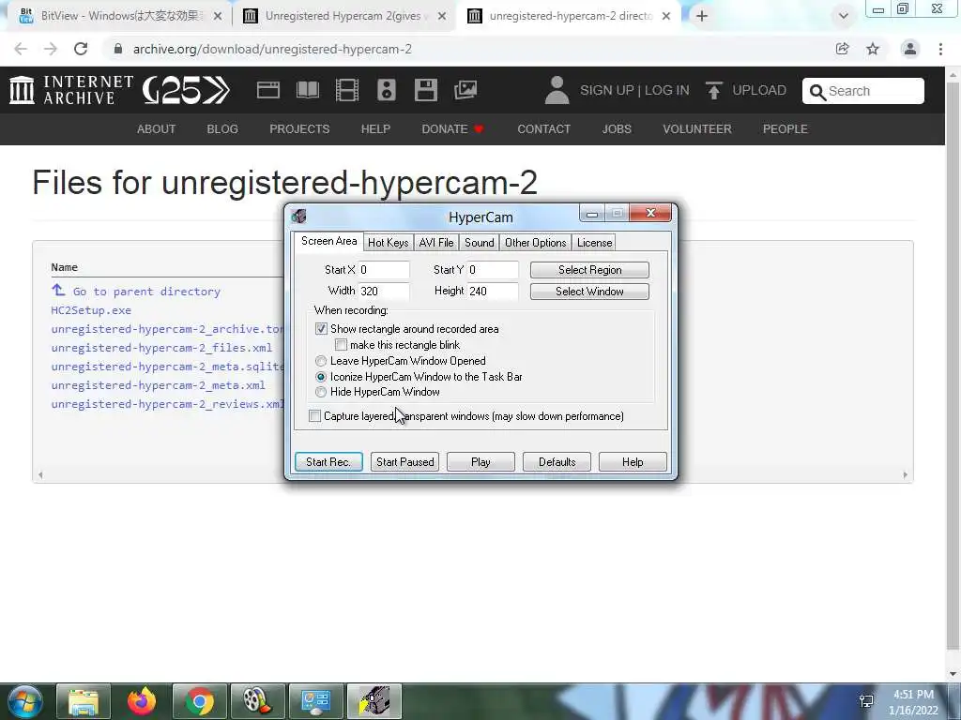
Task: Open File Explorer from the taskbar
Action: coord(84,701)
